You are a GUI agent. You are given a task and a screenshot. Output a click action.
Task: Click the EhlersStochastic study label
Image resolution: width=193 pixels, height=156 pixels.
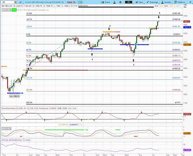25,108
